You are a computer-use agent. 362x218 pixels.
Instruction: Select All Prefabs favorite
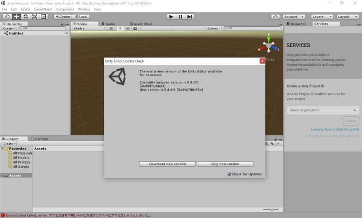pyautogui.click(x=19, y=162)
